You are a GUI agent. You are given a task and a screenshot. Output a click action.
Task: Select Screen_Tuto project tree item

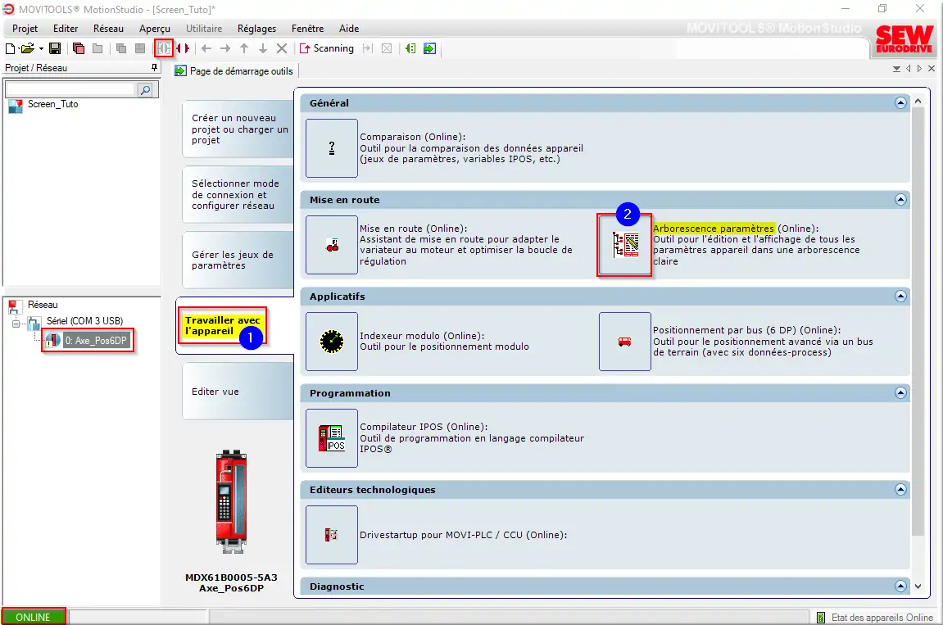(x=52, y=104)
